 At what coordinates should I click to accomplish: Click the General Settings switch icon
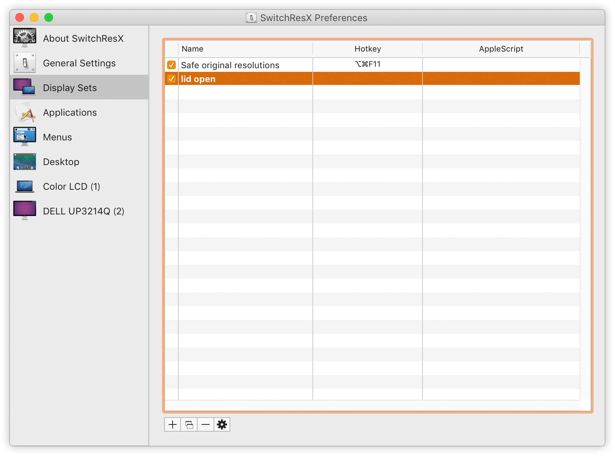(25, 63)
